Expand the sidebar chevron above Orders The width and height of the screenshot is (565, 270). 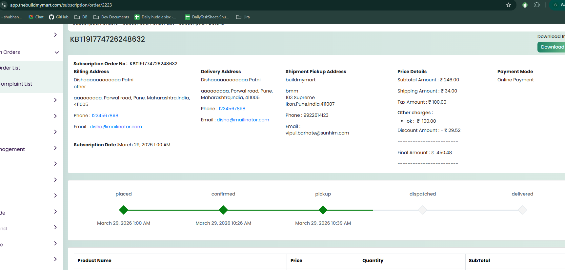[55, 35]
